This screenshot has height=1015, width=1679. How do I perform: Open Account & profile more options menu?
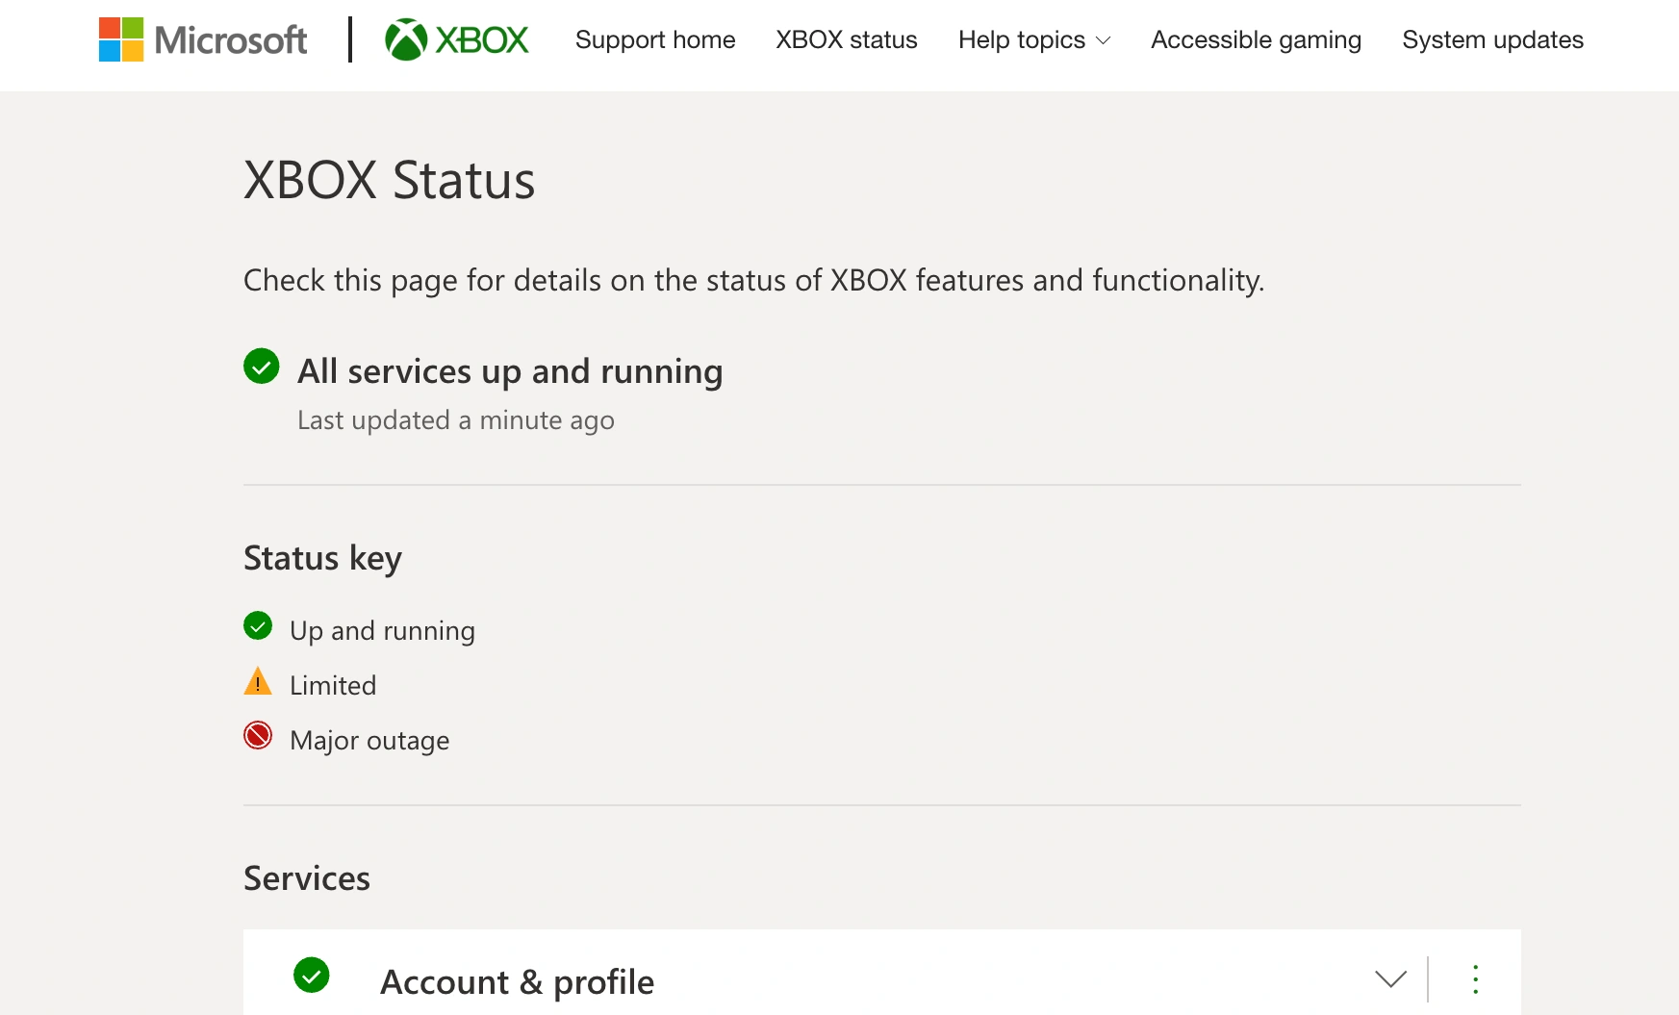1475,979
